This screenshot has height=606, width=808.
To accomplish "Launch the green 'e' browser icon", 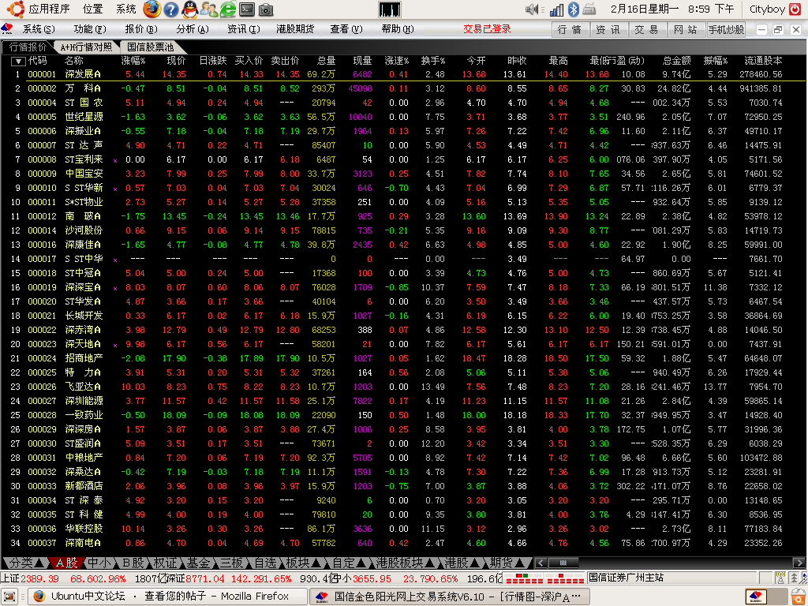I will tap(228, 9).
